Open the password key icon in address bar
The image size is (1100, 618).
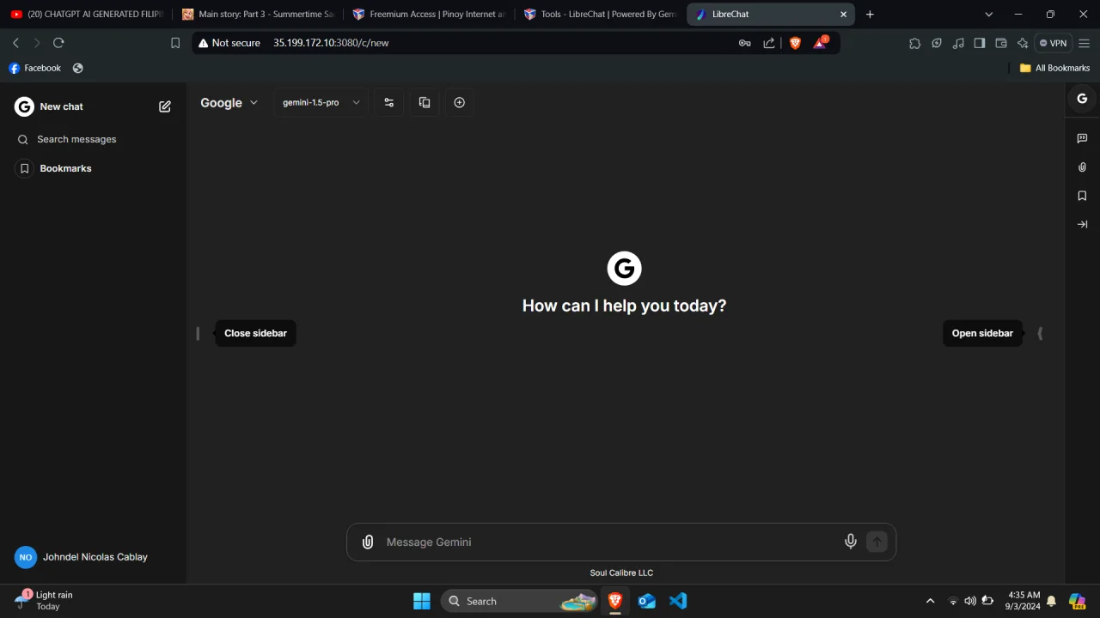(x=744, y=43)
